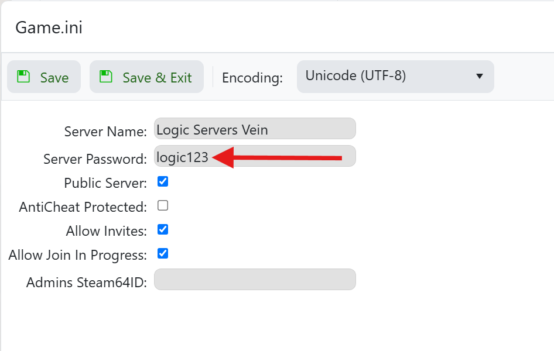
Task: Uncheck the Allow Invites checkbox
Action: click(163, 229)
